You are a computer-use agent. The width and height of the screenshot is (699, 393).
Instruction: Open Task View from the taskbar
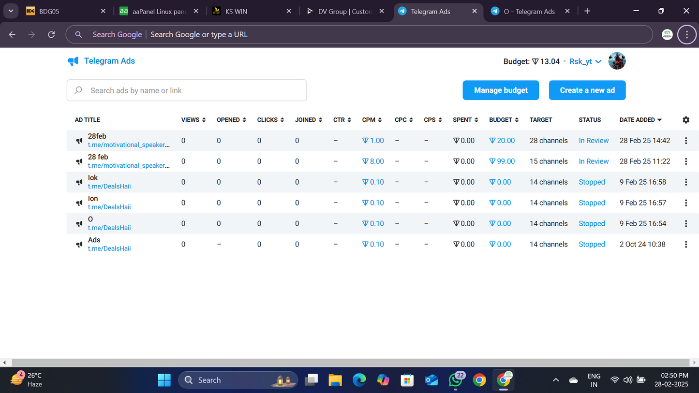(311, 380)
